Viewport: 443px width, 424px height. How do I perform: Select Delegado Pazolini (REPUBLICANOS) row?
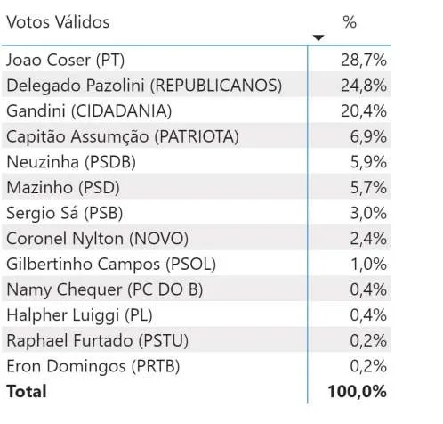click(197, 85)
